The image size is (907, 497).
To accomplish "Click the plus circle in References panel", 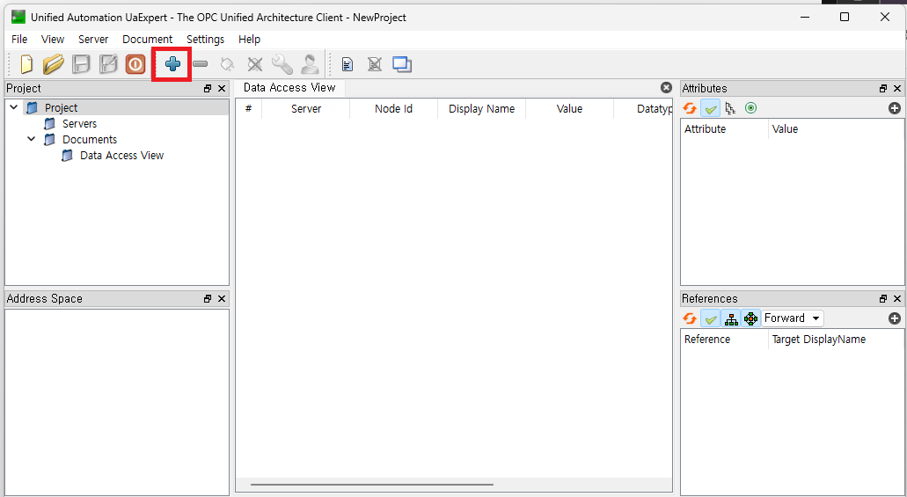I will point(895,318).
